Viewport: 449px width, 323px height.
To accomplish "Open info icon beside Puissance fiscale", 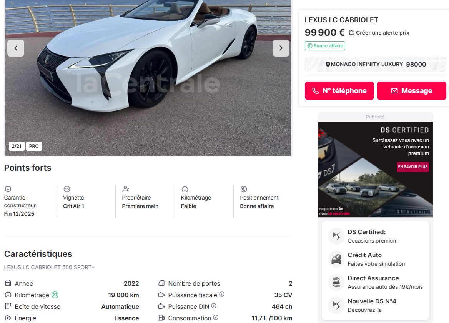I will click(x=222, y=294).
